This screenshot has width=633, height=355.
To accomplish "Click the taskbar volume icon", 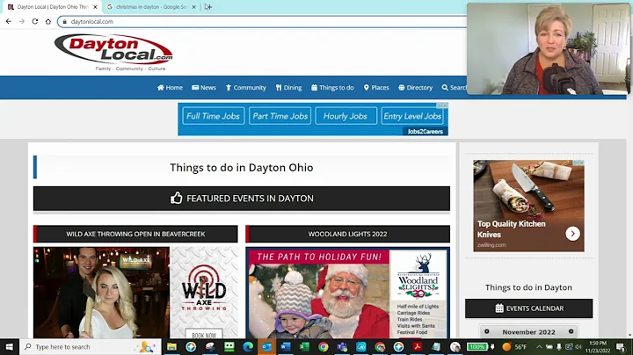I will click(x=578, y=347).
